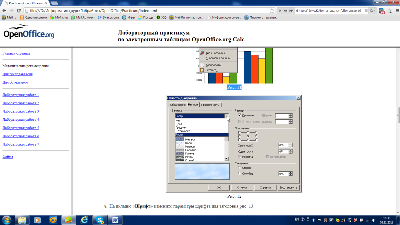Select Градиент in the fill list
Image resolution: width=400 pixels, height=225 pixels.
(202, 127)
